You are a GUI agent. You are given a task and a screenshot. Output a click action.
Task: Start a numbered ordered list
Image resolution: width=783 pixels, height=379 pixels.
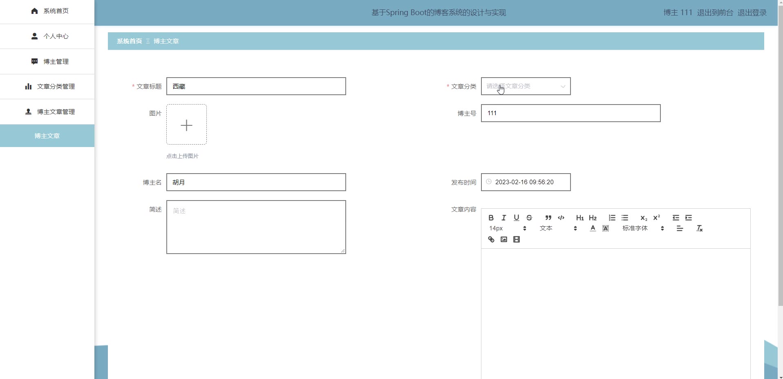click(612, 218)
